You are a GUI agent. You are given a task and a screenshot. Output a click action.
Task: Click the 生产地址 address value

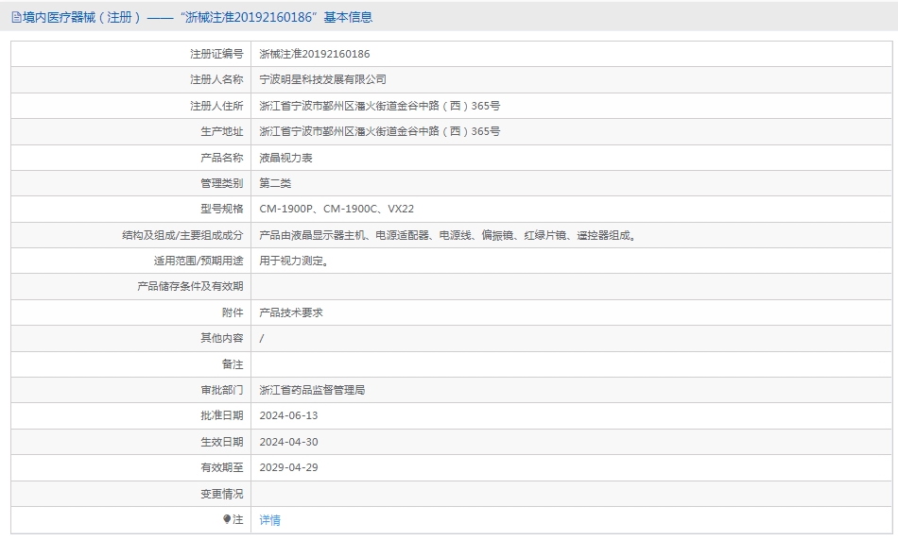pyautogui.click(x=380, y=131)
